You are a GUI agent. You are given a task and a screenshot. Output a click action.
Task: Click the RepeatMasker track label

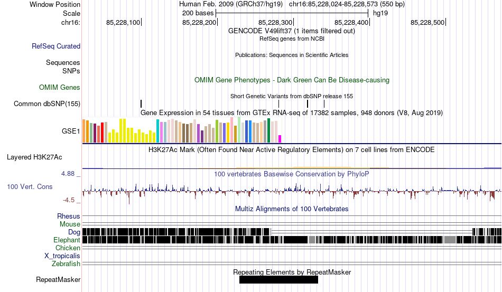[x=58, y=279]
